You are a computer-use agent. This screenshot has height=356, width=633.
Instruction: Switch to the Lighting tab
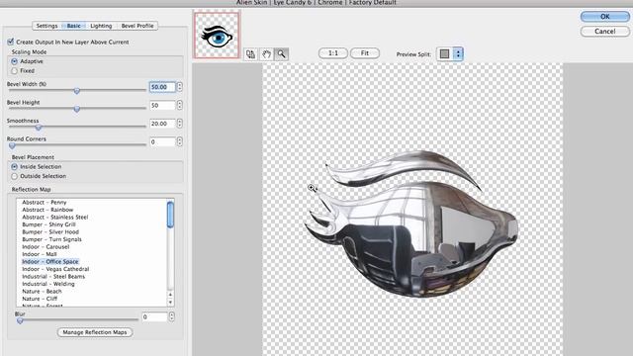(x=101, y=26)
